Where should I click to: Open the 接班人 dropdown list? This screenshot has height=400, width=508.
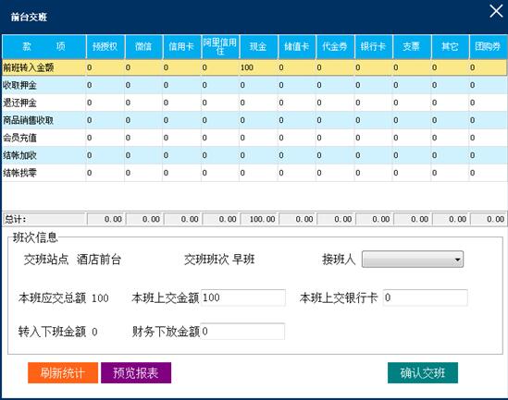click(x=413, y=260)
